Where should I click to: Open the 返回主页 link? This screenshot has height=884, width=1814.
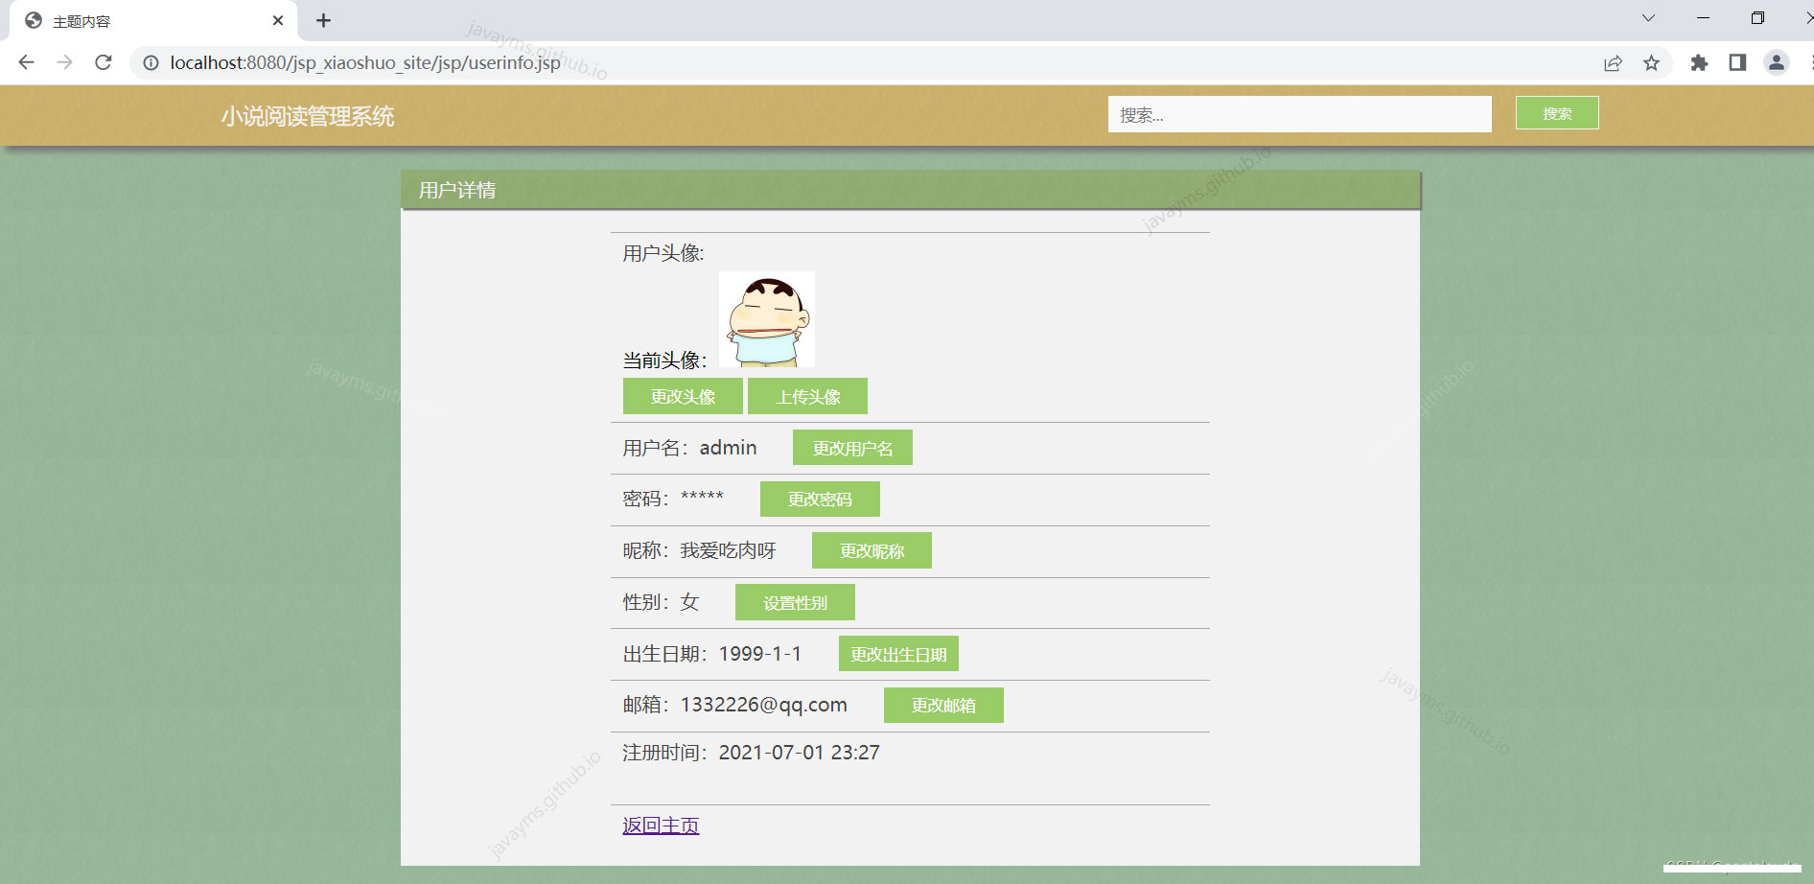point(660,825)
